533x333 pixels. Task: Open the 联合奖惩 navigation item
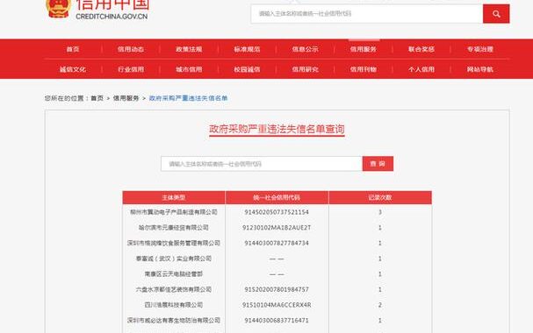421,49
